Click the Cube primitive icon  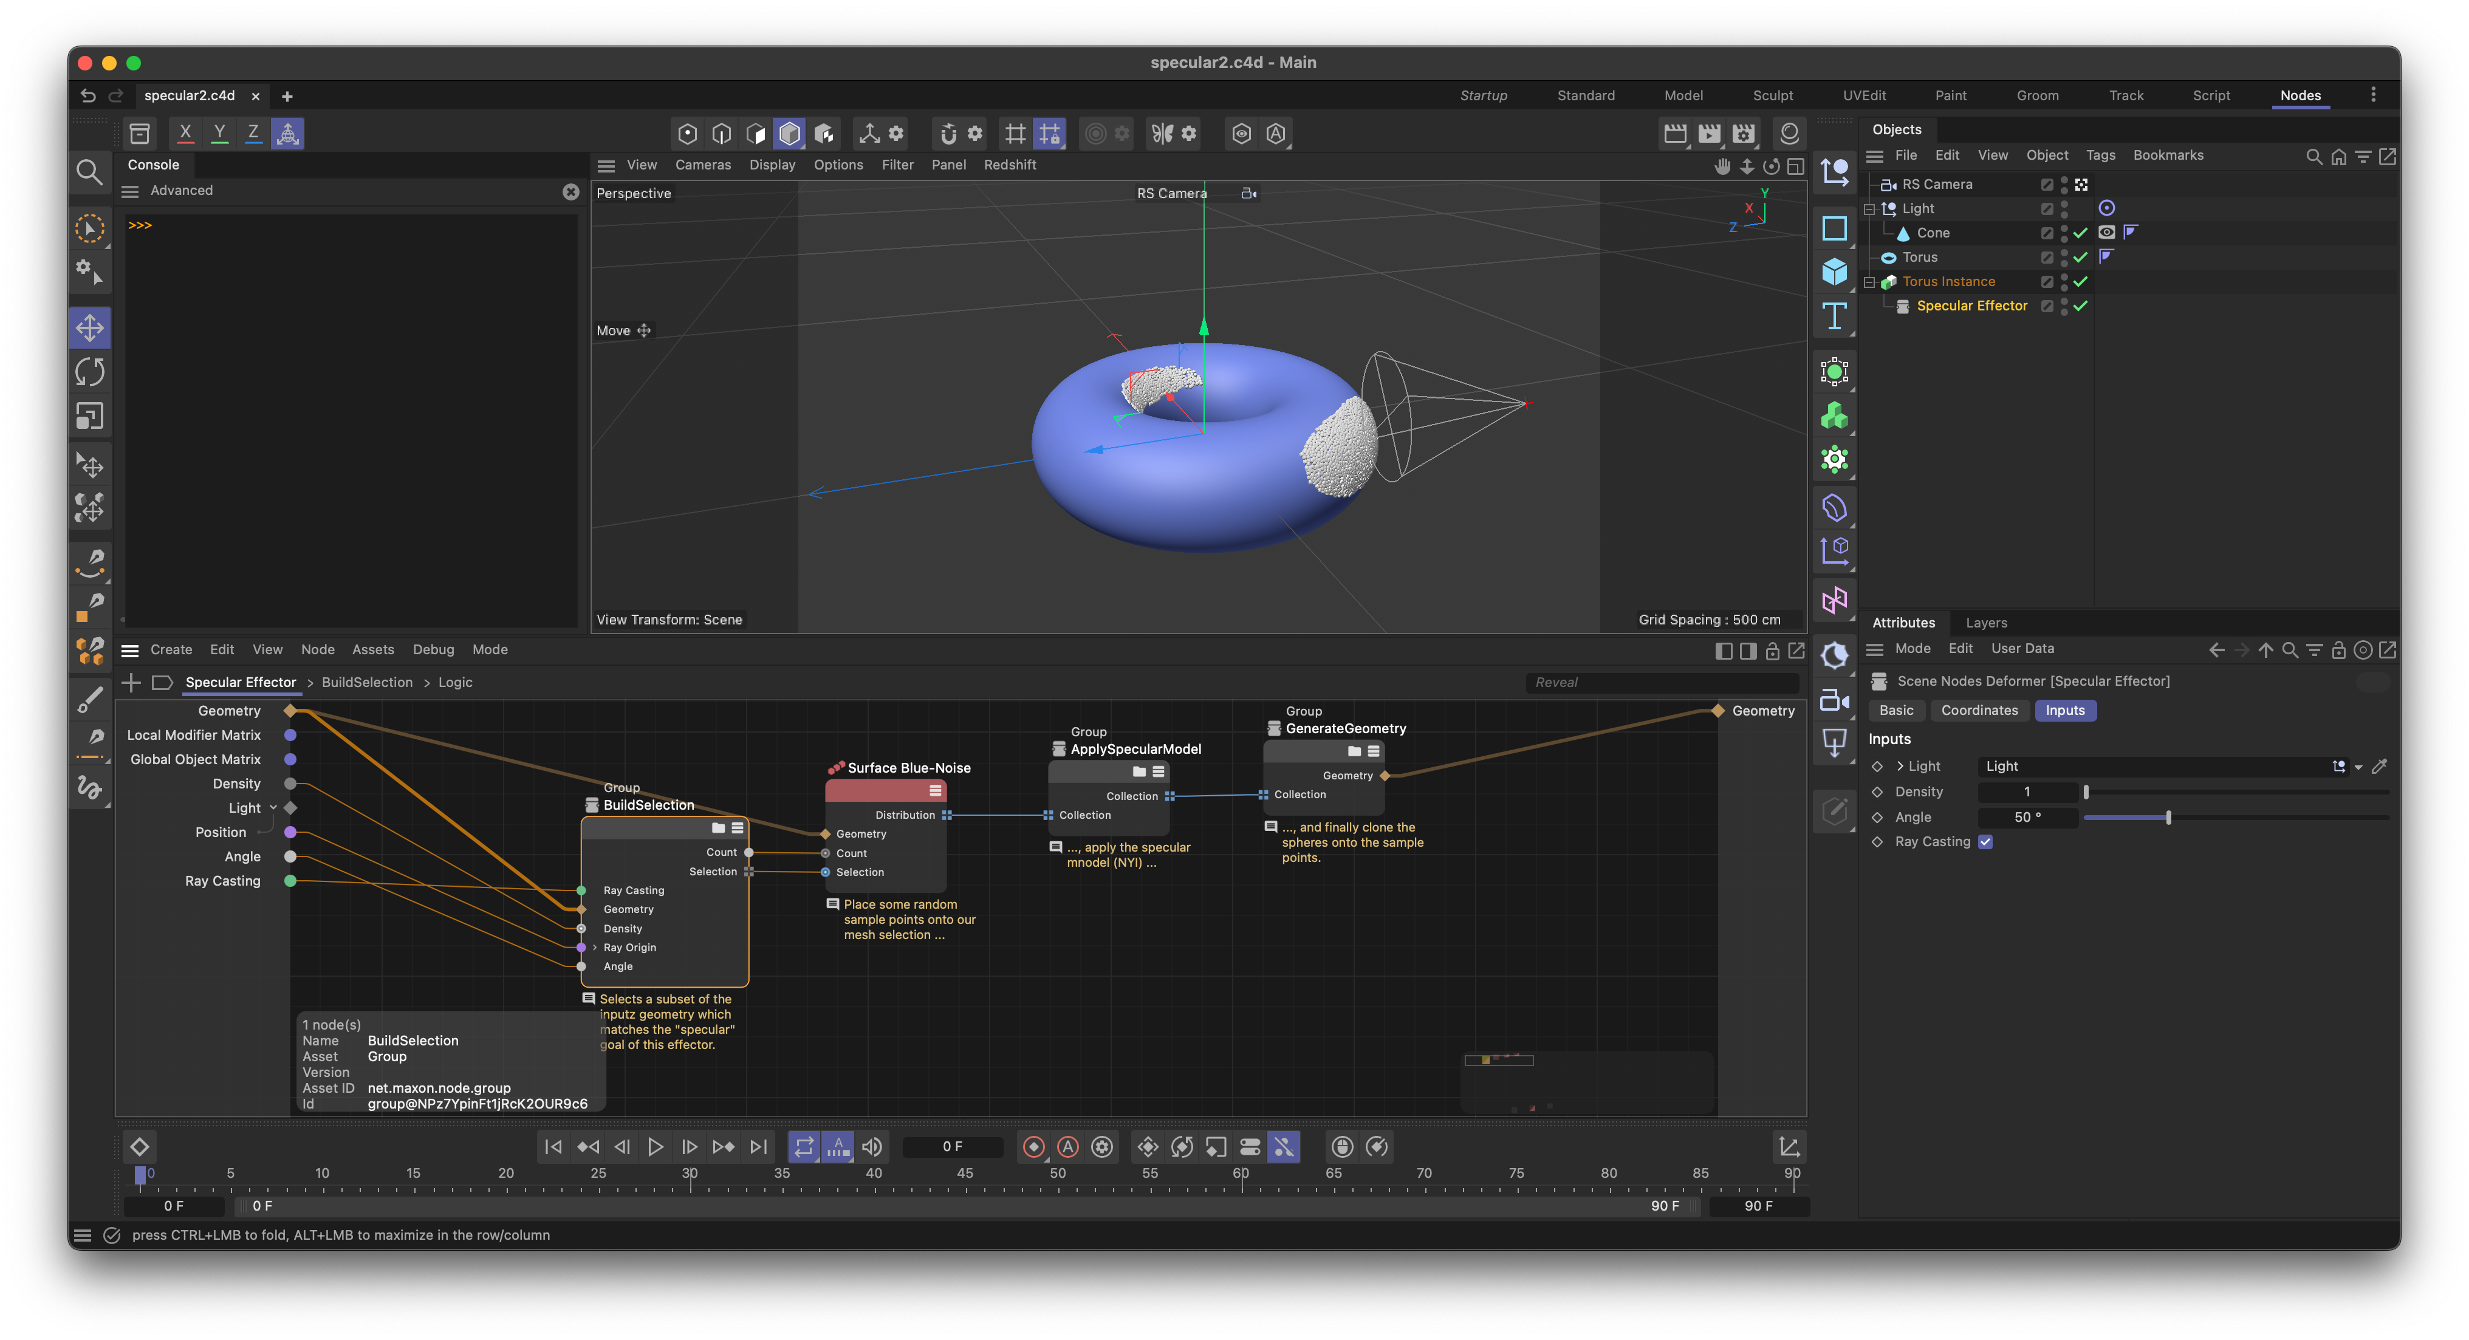pyautogui.click(x=1835, y=272)
